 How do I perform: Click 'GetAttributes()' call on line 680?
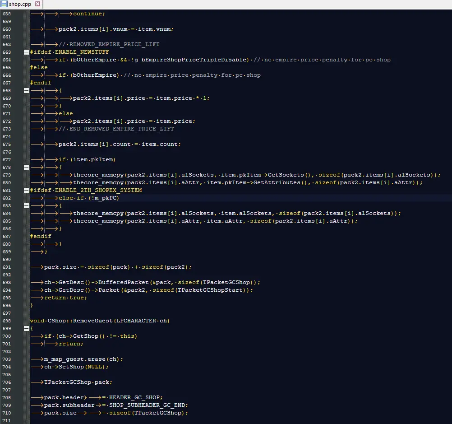pyautogui.click(x=280, y=183)
